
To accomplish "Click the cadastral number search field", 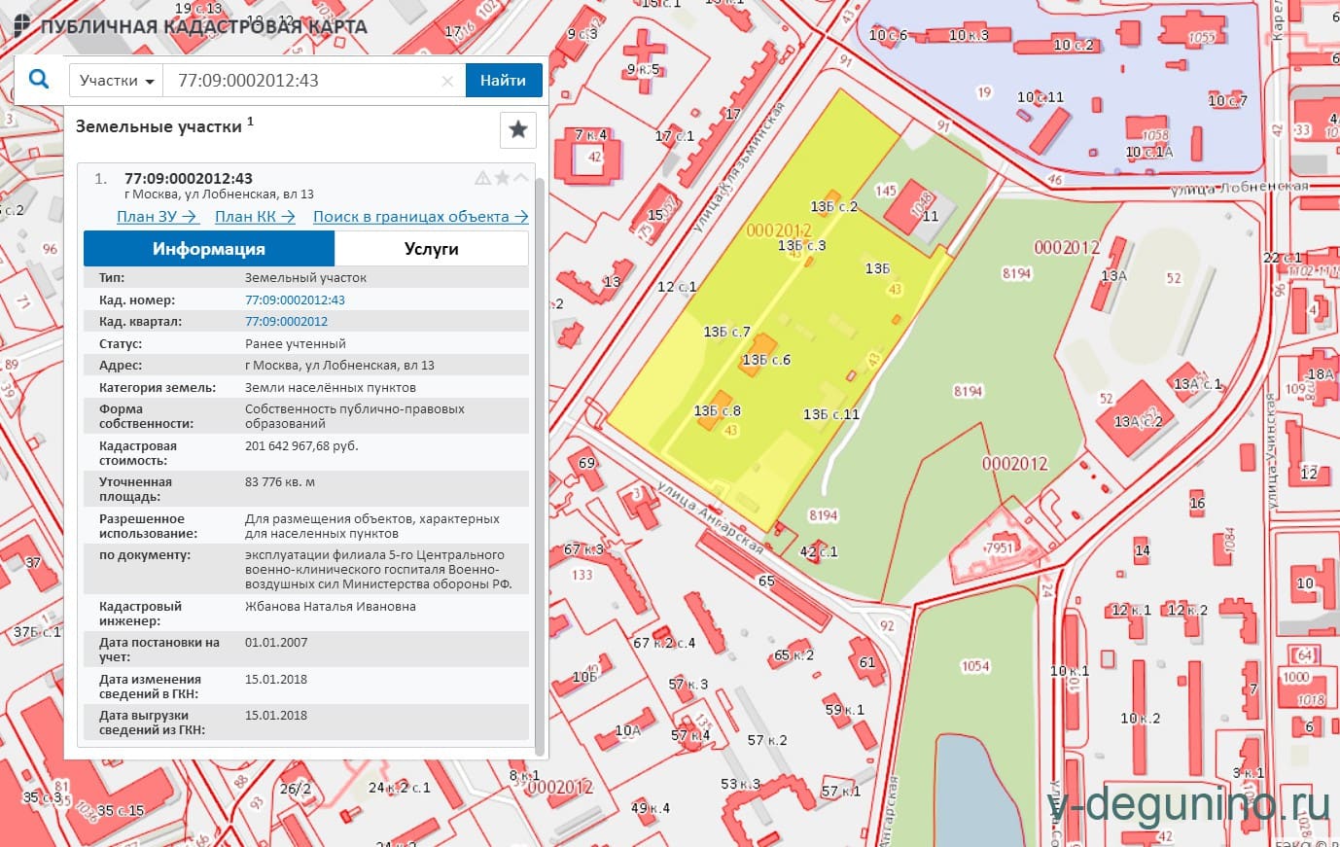I will point(301,81).
